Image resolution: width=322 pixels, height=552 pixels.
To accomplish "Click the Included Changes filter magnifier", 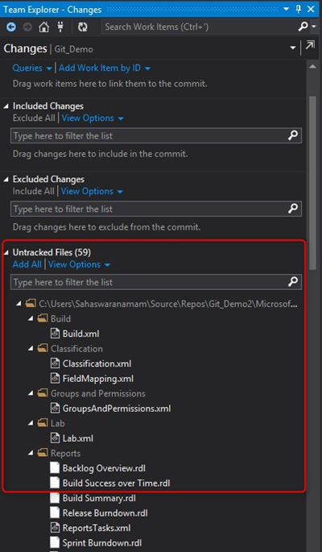I will tap(293, 136).
